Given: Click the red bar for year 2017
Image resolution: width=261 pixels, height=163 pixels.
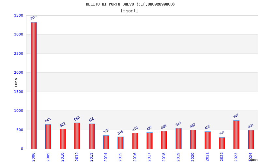Looking at the screenshot, I should pyautogui.click(x=150, y=141).
